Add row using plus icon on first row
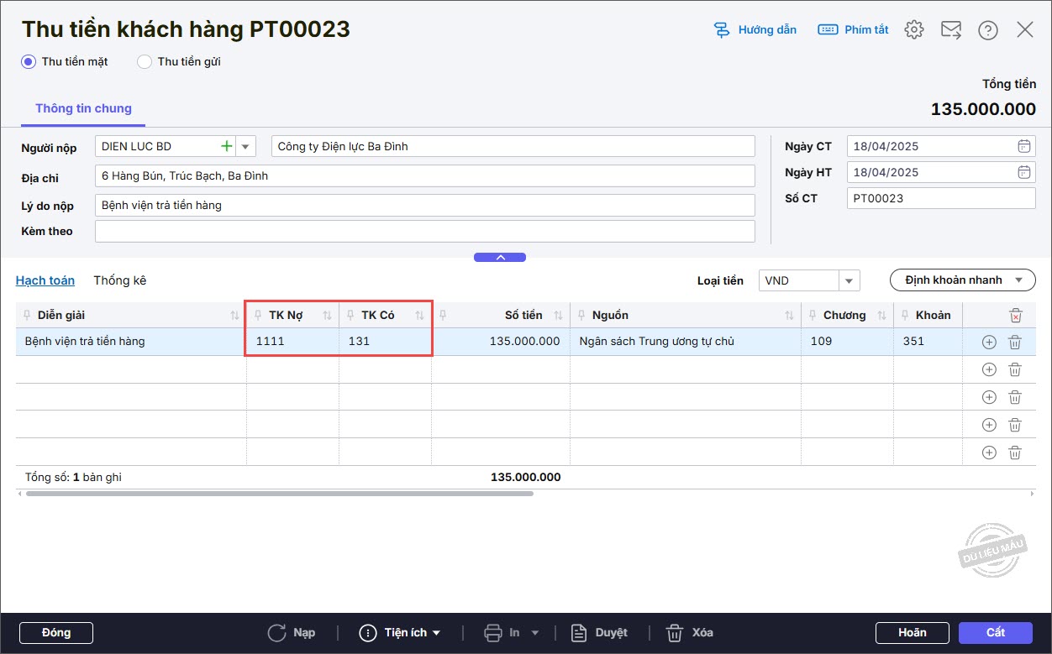 click(989, 342)
